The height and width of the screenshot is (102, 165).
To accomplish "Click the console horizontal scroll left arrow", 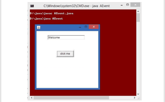I will 32,98.
